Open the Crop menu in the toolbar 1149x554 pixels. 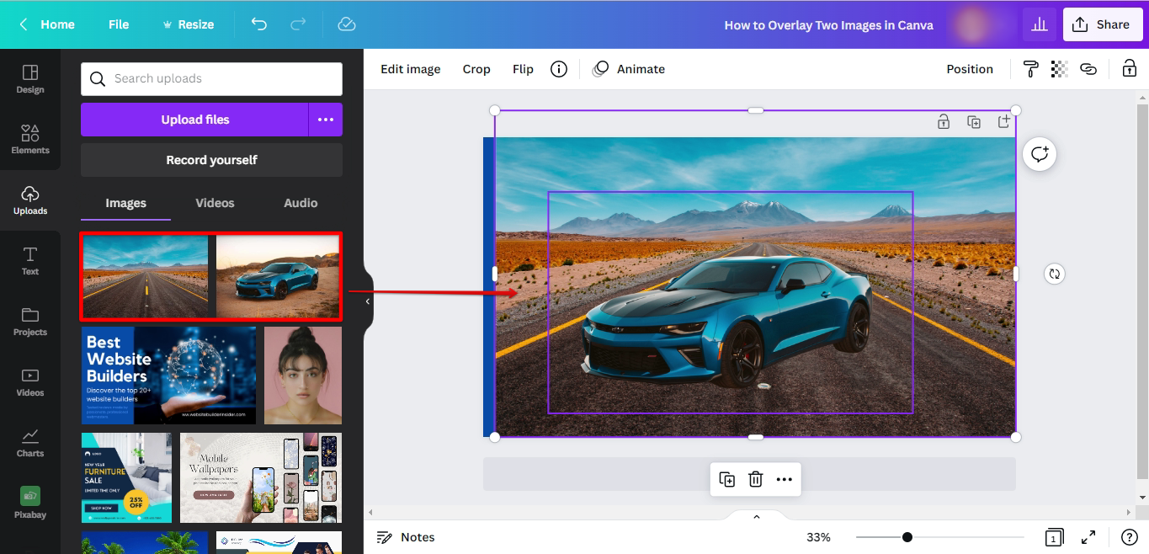476,68
